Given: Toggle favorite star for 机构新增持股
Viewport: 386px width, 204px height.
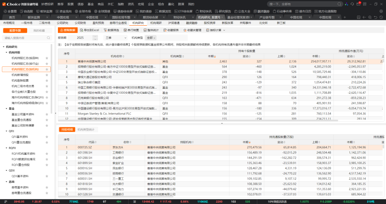Looking at the screenshot, I should [47, 75].
